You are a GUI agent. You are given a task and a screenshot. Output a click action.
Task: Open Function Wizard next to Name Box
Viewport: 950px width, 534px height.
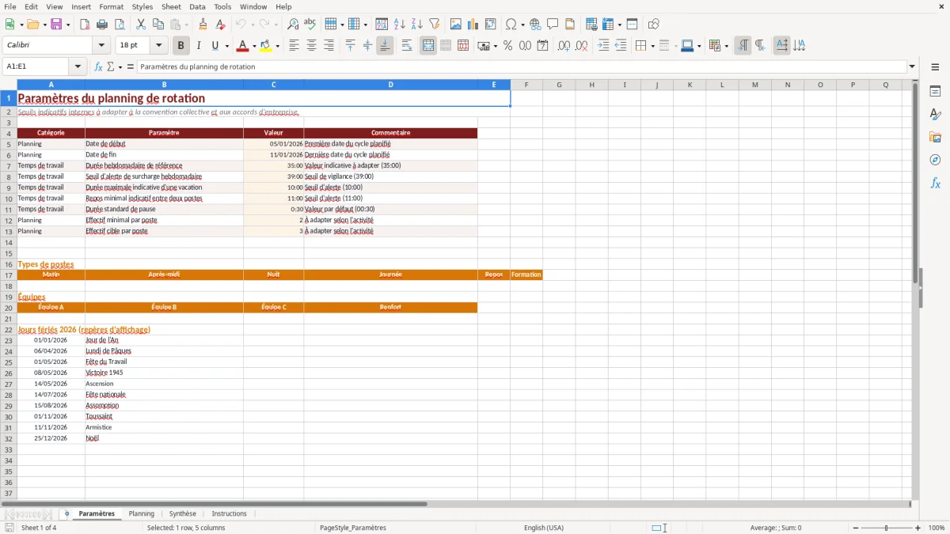(98, 67)
